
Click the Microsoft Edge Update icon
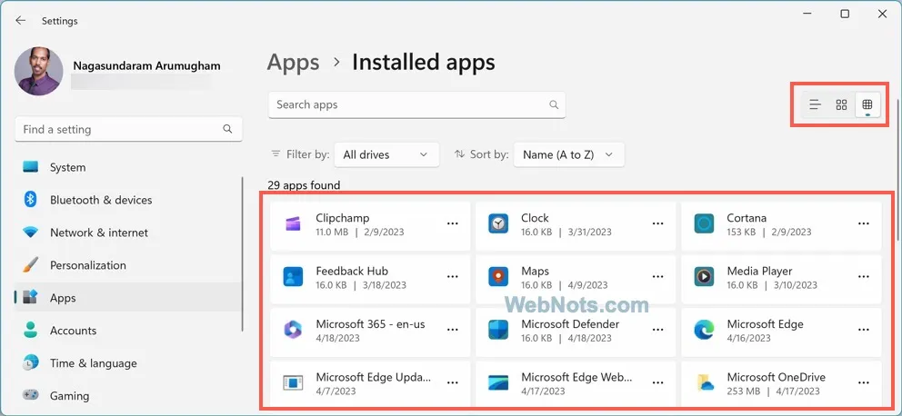[x=293, y=382]
